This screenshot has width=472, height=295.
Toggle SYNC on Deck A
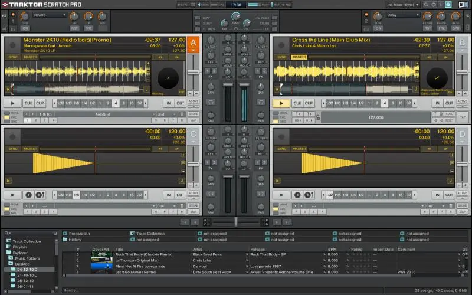click(x=13, y=57)
